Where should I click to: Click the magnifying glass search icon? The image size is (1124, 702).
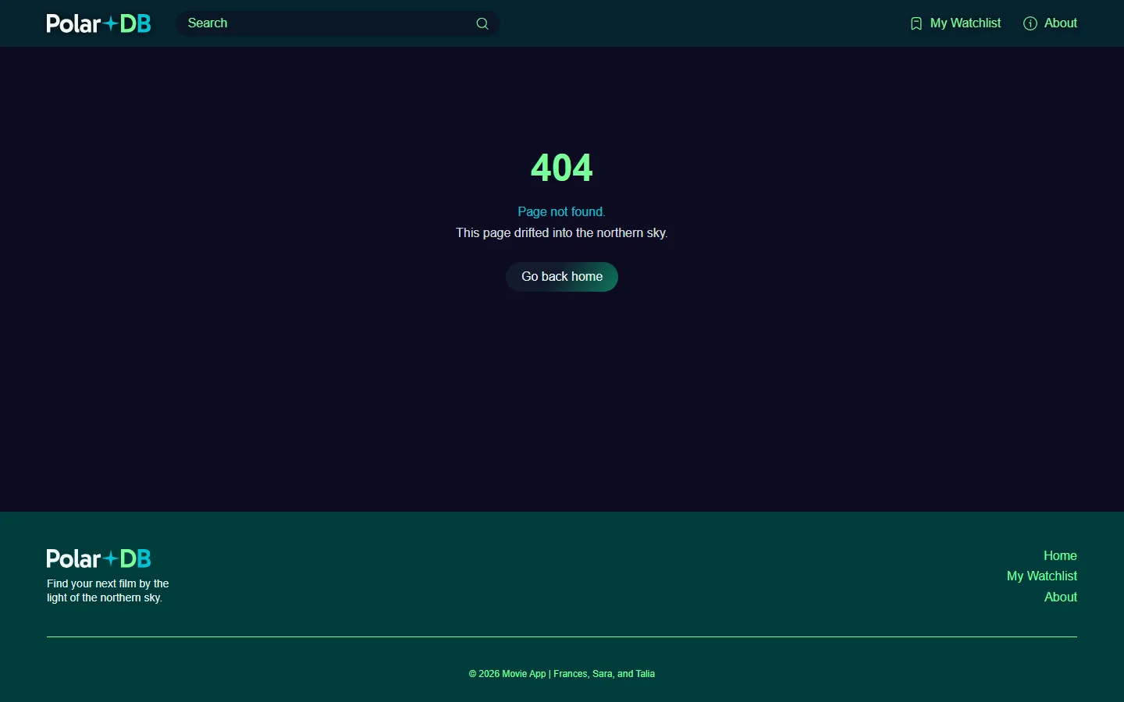pos(482,23)
